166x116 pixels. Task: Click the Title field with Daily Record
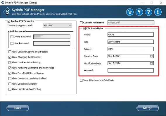click(131, 42)
